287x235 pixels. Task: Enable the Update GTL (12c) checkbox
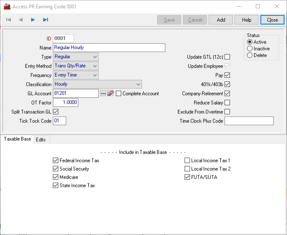[227, 57]
